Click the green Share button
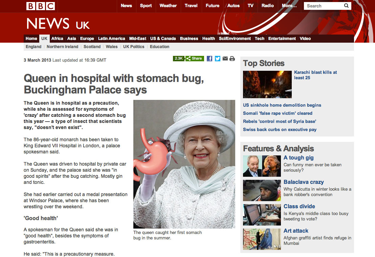The width and height of the screenshot is (375, 257). click(x=195, y=58)
